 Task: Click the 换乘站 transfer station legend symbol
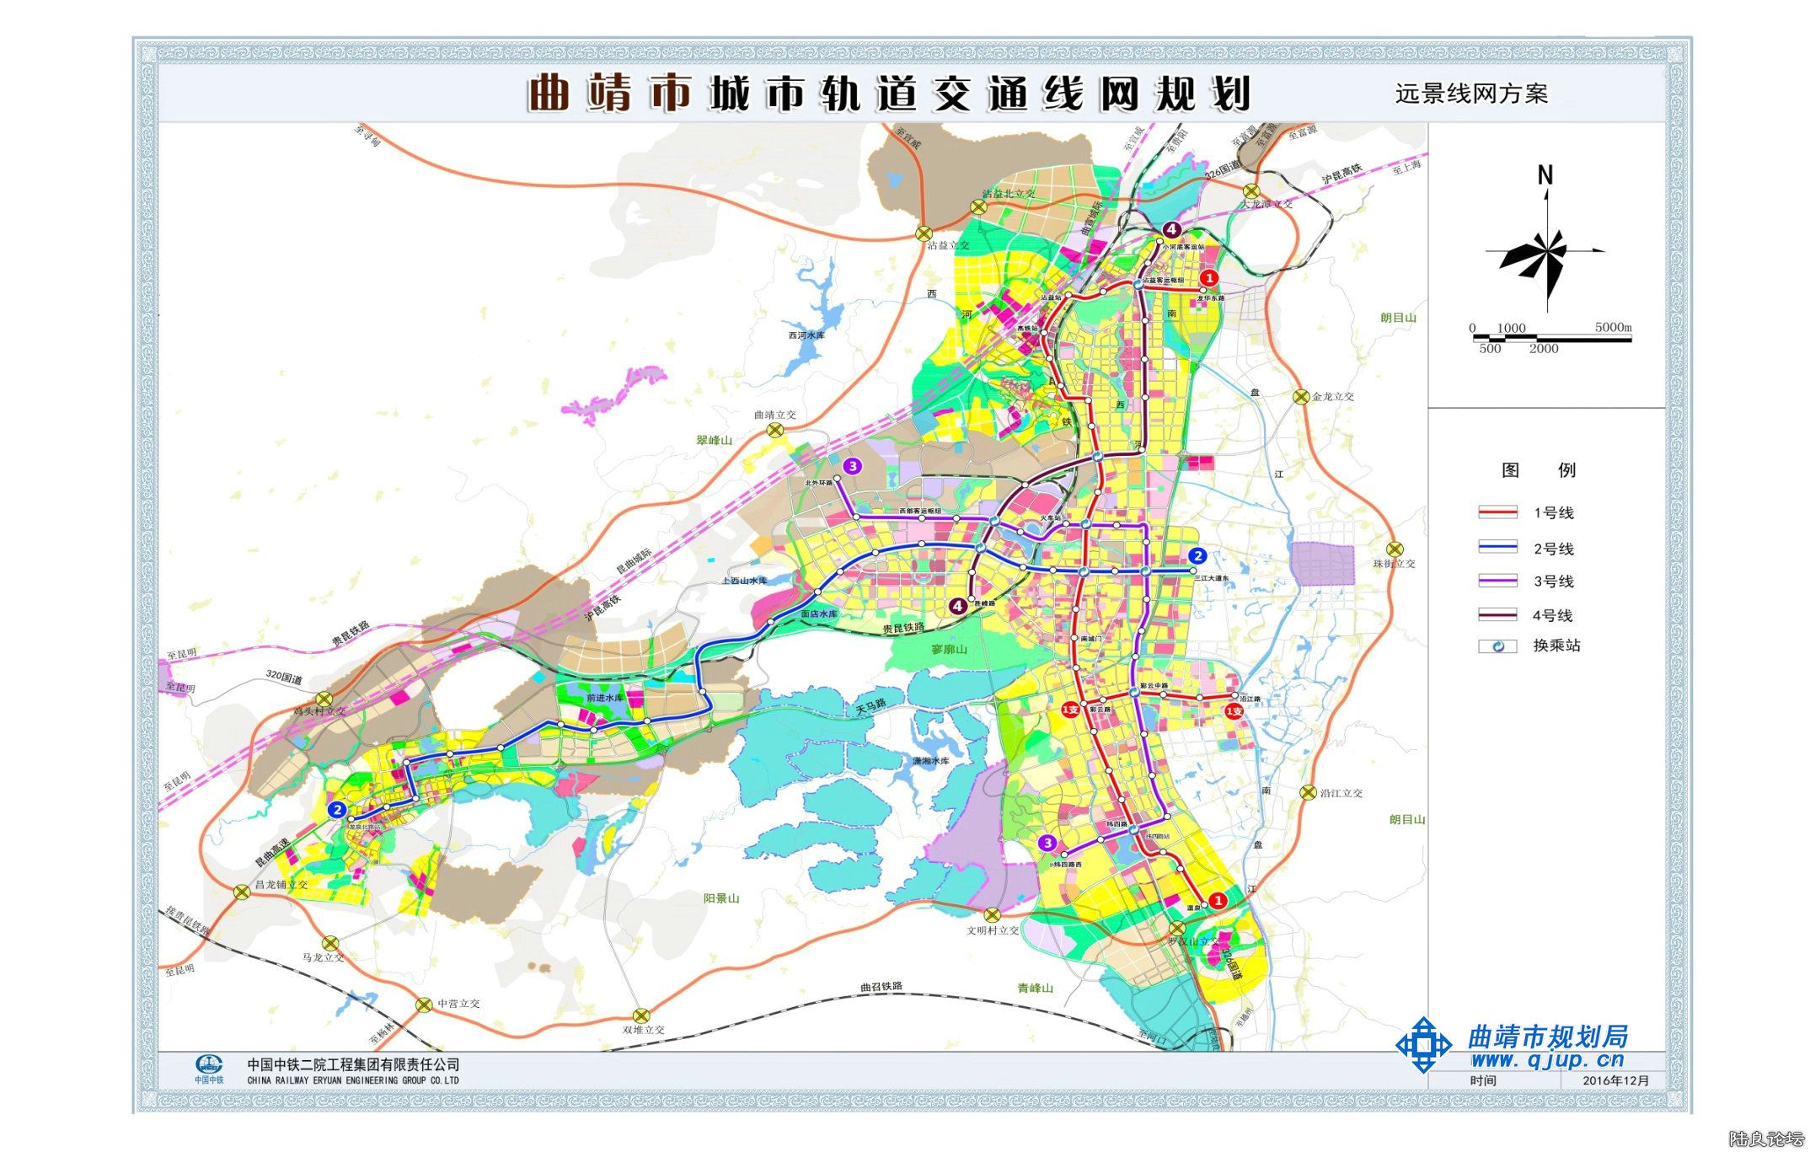(1497, 646)
